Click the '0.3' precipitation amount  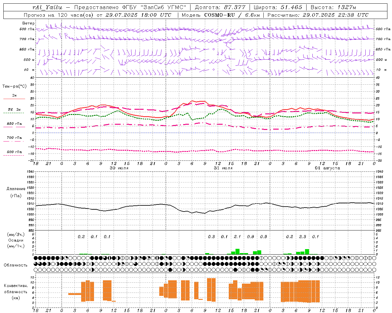(x=211, y=237)
